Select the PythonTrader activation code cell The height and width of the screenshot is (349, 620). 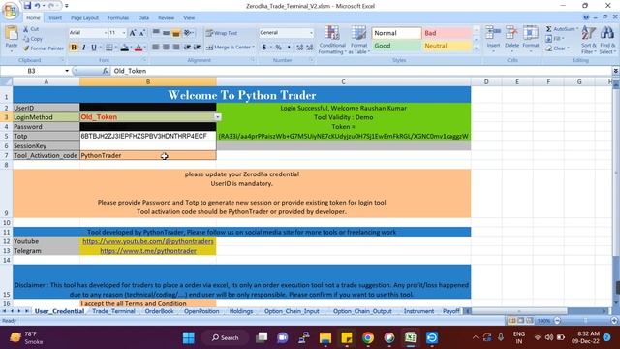148,155
